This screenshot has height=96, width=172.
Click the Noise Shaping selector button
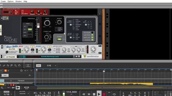[x=71, y=25]
